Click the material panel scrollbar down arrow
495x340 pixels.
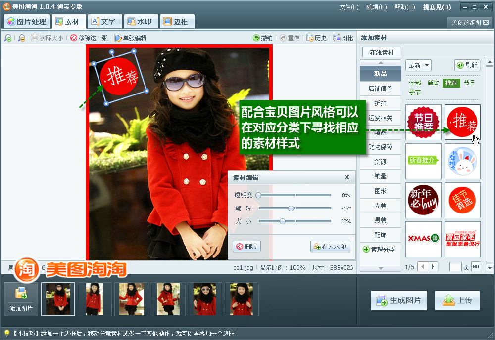tap(490, 268)
